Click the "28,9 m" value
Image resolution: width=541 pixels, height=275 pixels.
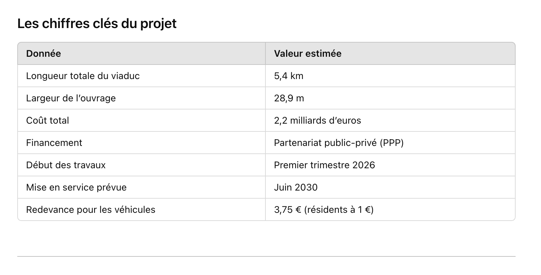point(289,98)
